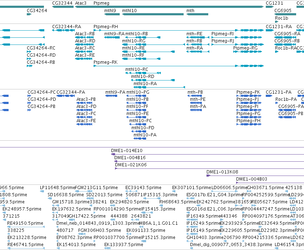Select the CG6905 gene label
304x250 pixels.
(283, 11)
